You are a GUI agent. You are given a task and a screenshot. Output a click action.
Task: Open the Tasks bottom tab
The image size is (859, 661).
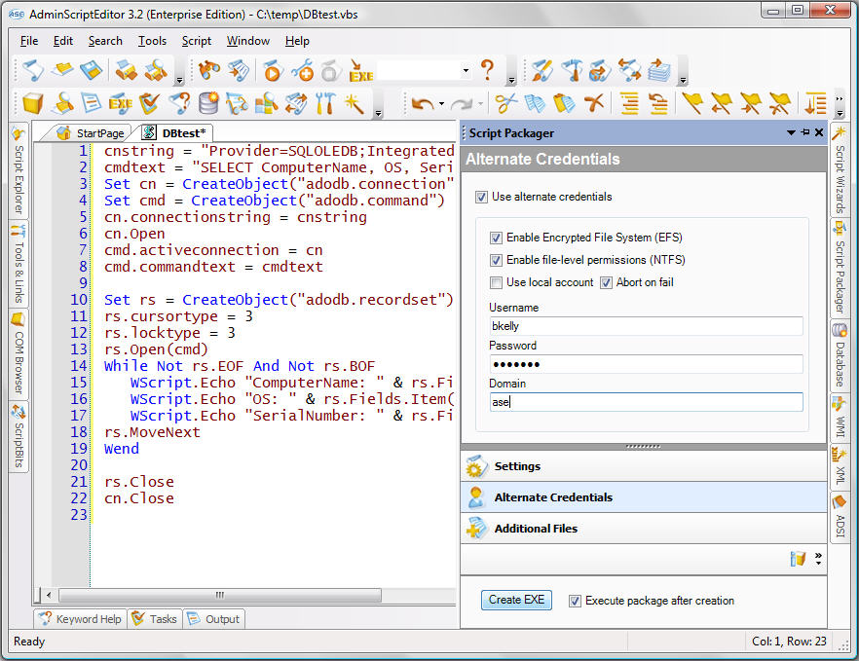(155, 619)
